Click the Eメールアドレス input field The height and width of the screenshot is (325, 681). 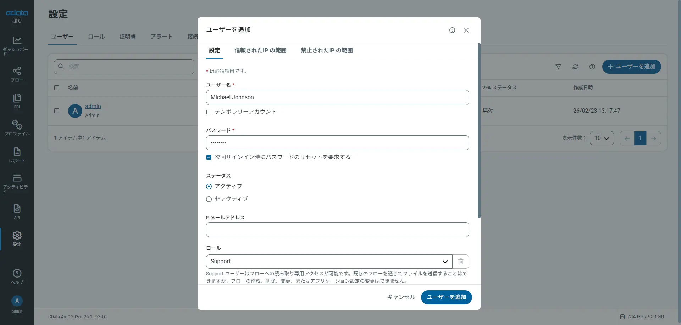[x=337, y=230]
